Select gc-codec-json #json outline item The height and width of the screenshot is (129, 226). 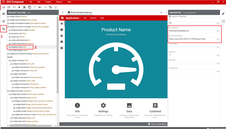click(17, 37)
